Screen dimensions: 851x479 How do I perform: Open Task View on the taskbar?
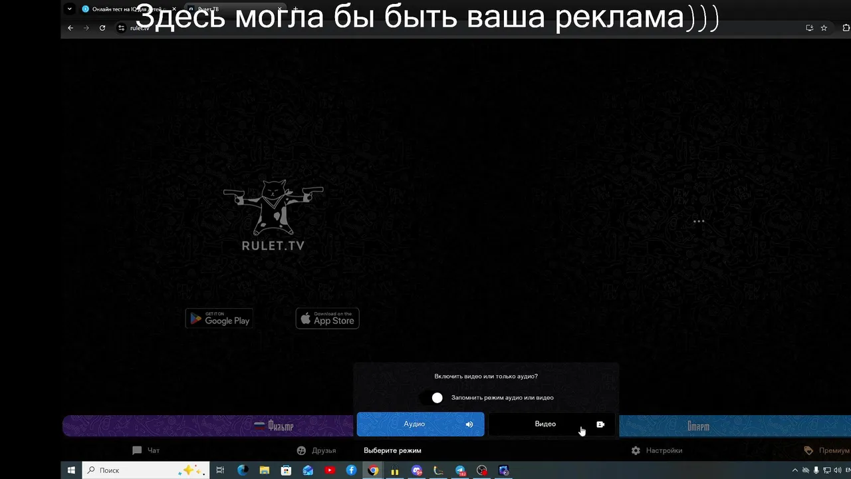221,470
